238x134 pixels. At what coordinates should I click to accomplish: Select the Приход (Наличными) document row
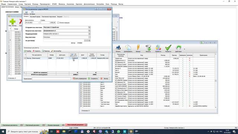(x=67, y=58)
